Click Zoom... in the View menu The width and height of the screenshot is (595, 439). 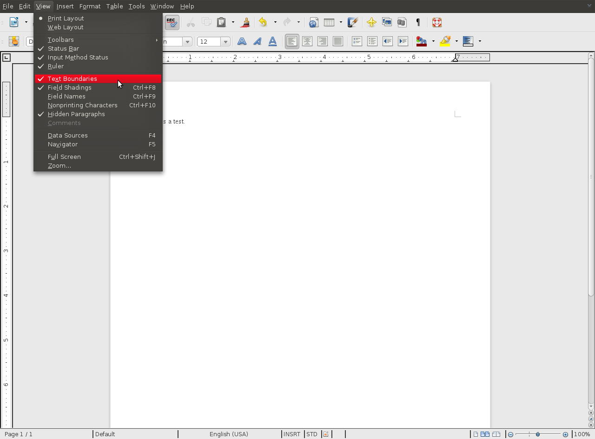click(x=59, y=166)
